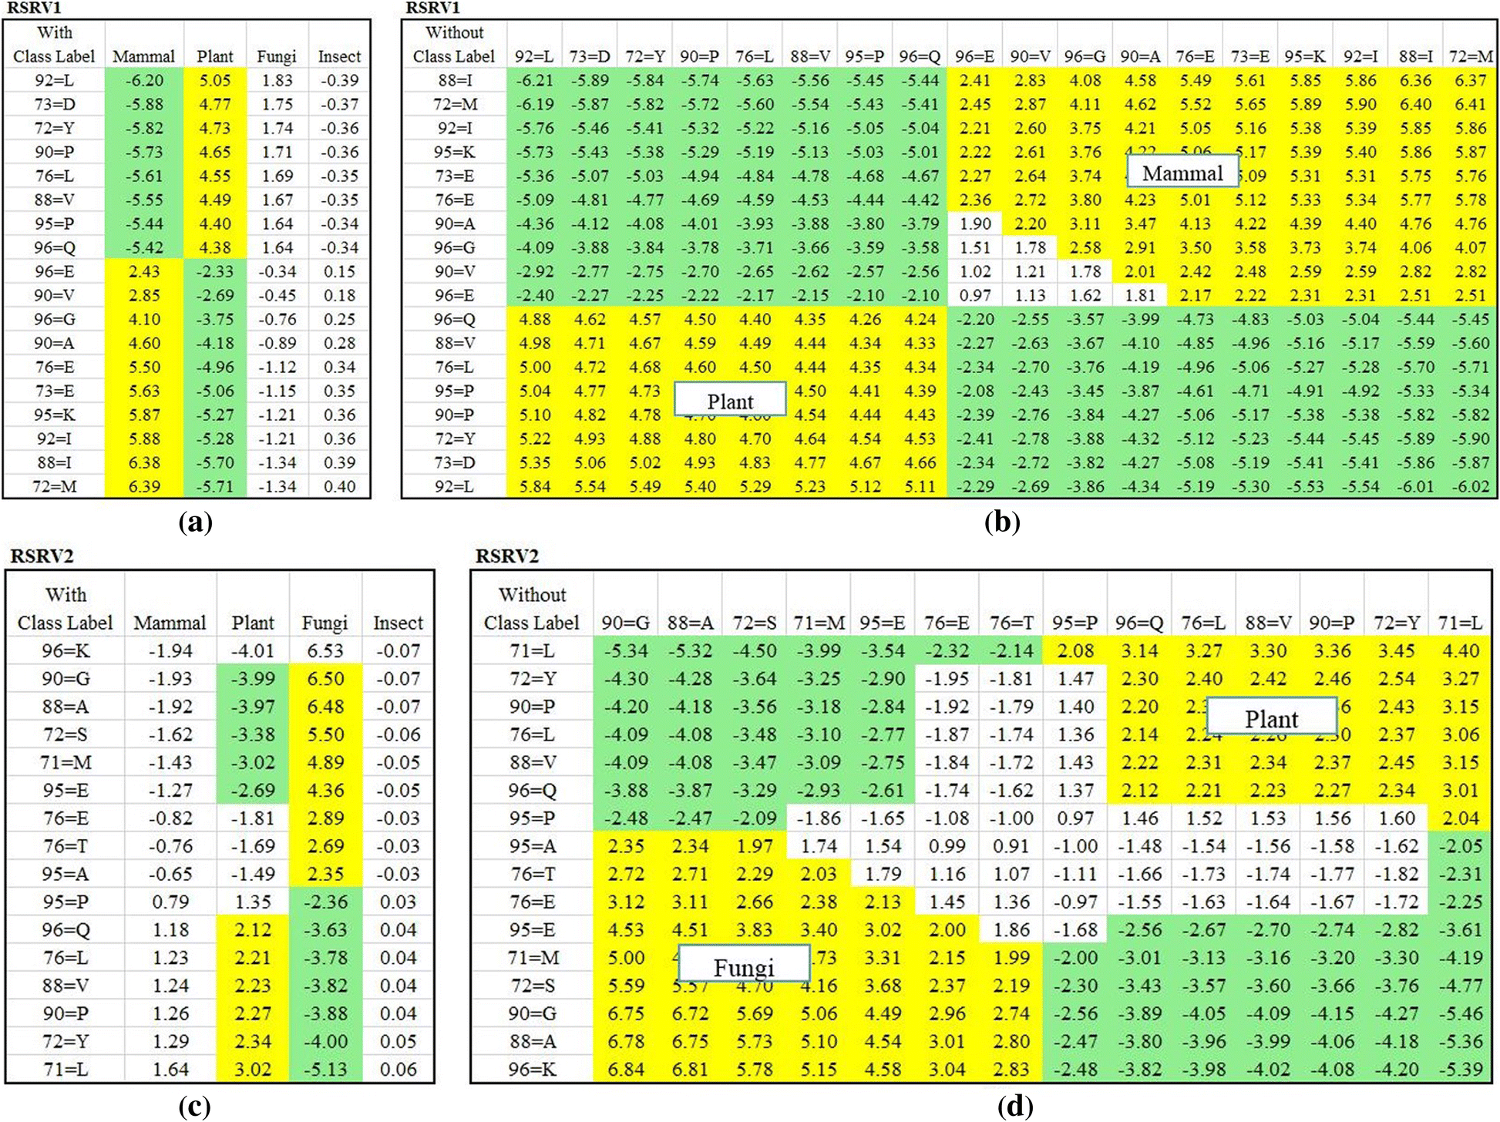Screen dimensions: 1500x1122
Task: Select the Fungi column header in table (a)
Action: pyautogui.click(x=277, y=56)
